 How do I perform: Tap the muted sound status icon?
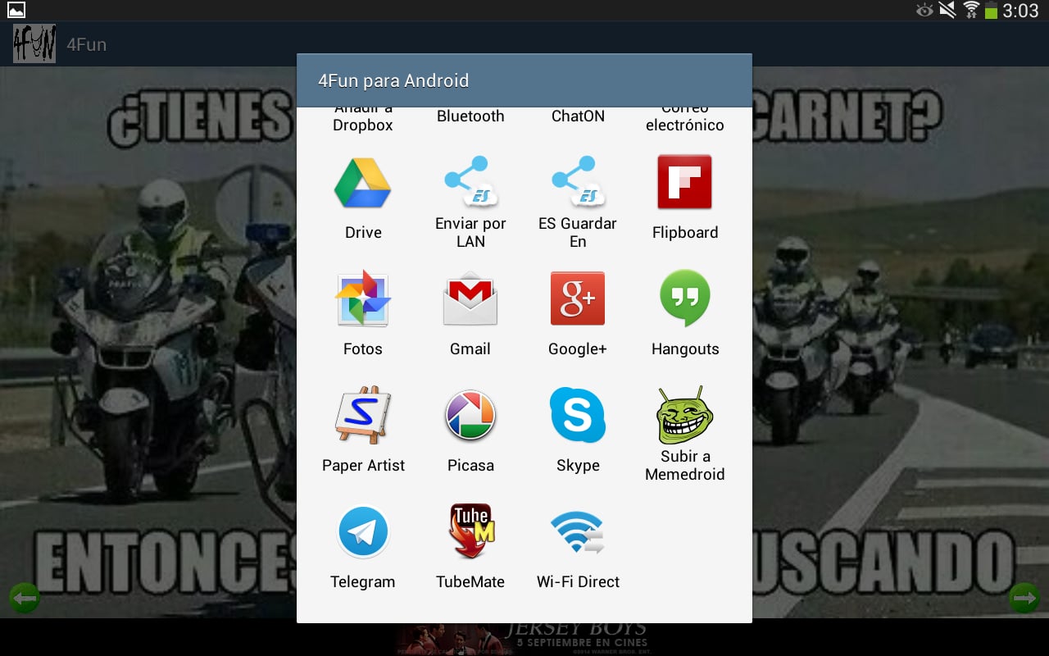click(x=948, y=10)
